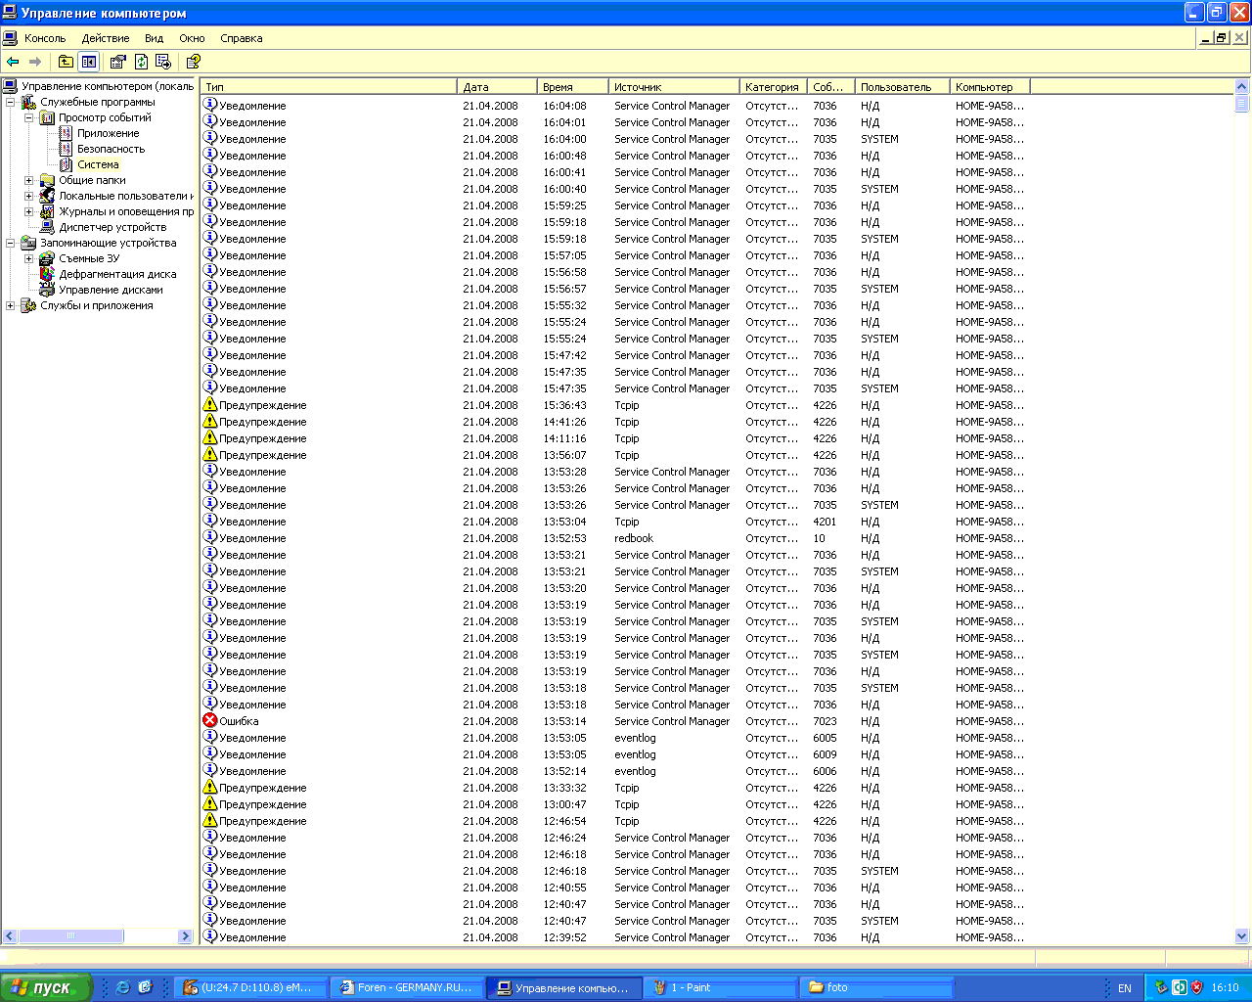
Task: Open Properties from the toolbar
Action: pyautogui.click(x=118, y=62)
